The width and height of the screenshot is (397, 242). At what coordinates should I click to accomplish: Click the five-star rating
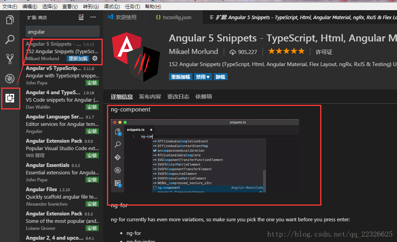coord(286,51)
